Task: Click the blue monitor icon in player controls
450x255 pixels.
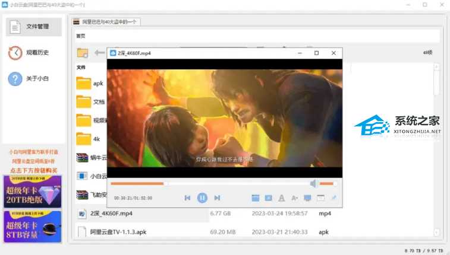Action: (x=307, y=197)
